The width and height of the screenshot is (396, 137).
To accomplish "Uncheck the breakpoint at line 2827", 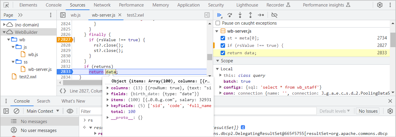I will point(223,45).
